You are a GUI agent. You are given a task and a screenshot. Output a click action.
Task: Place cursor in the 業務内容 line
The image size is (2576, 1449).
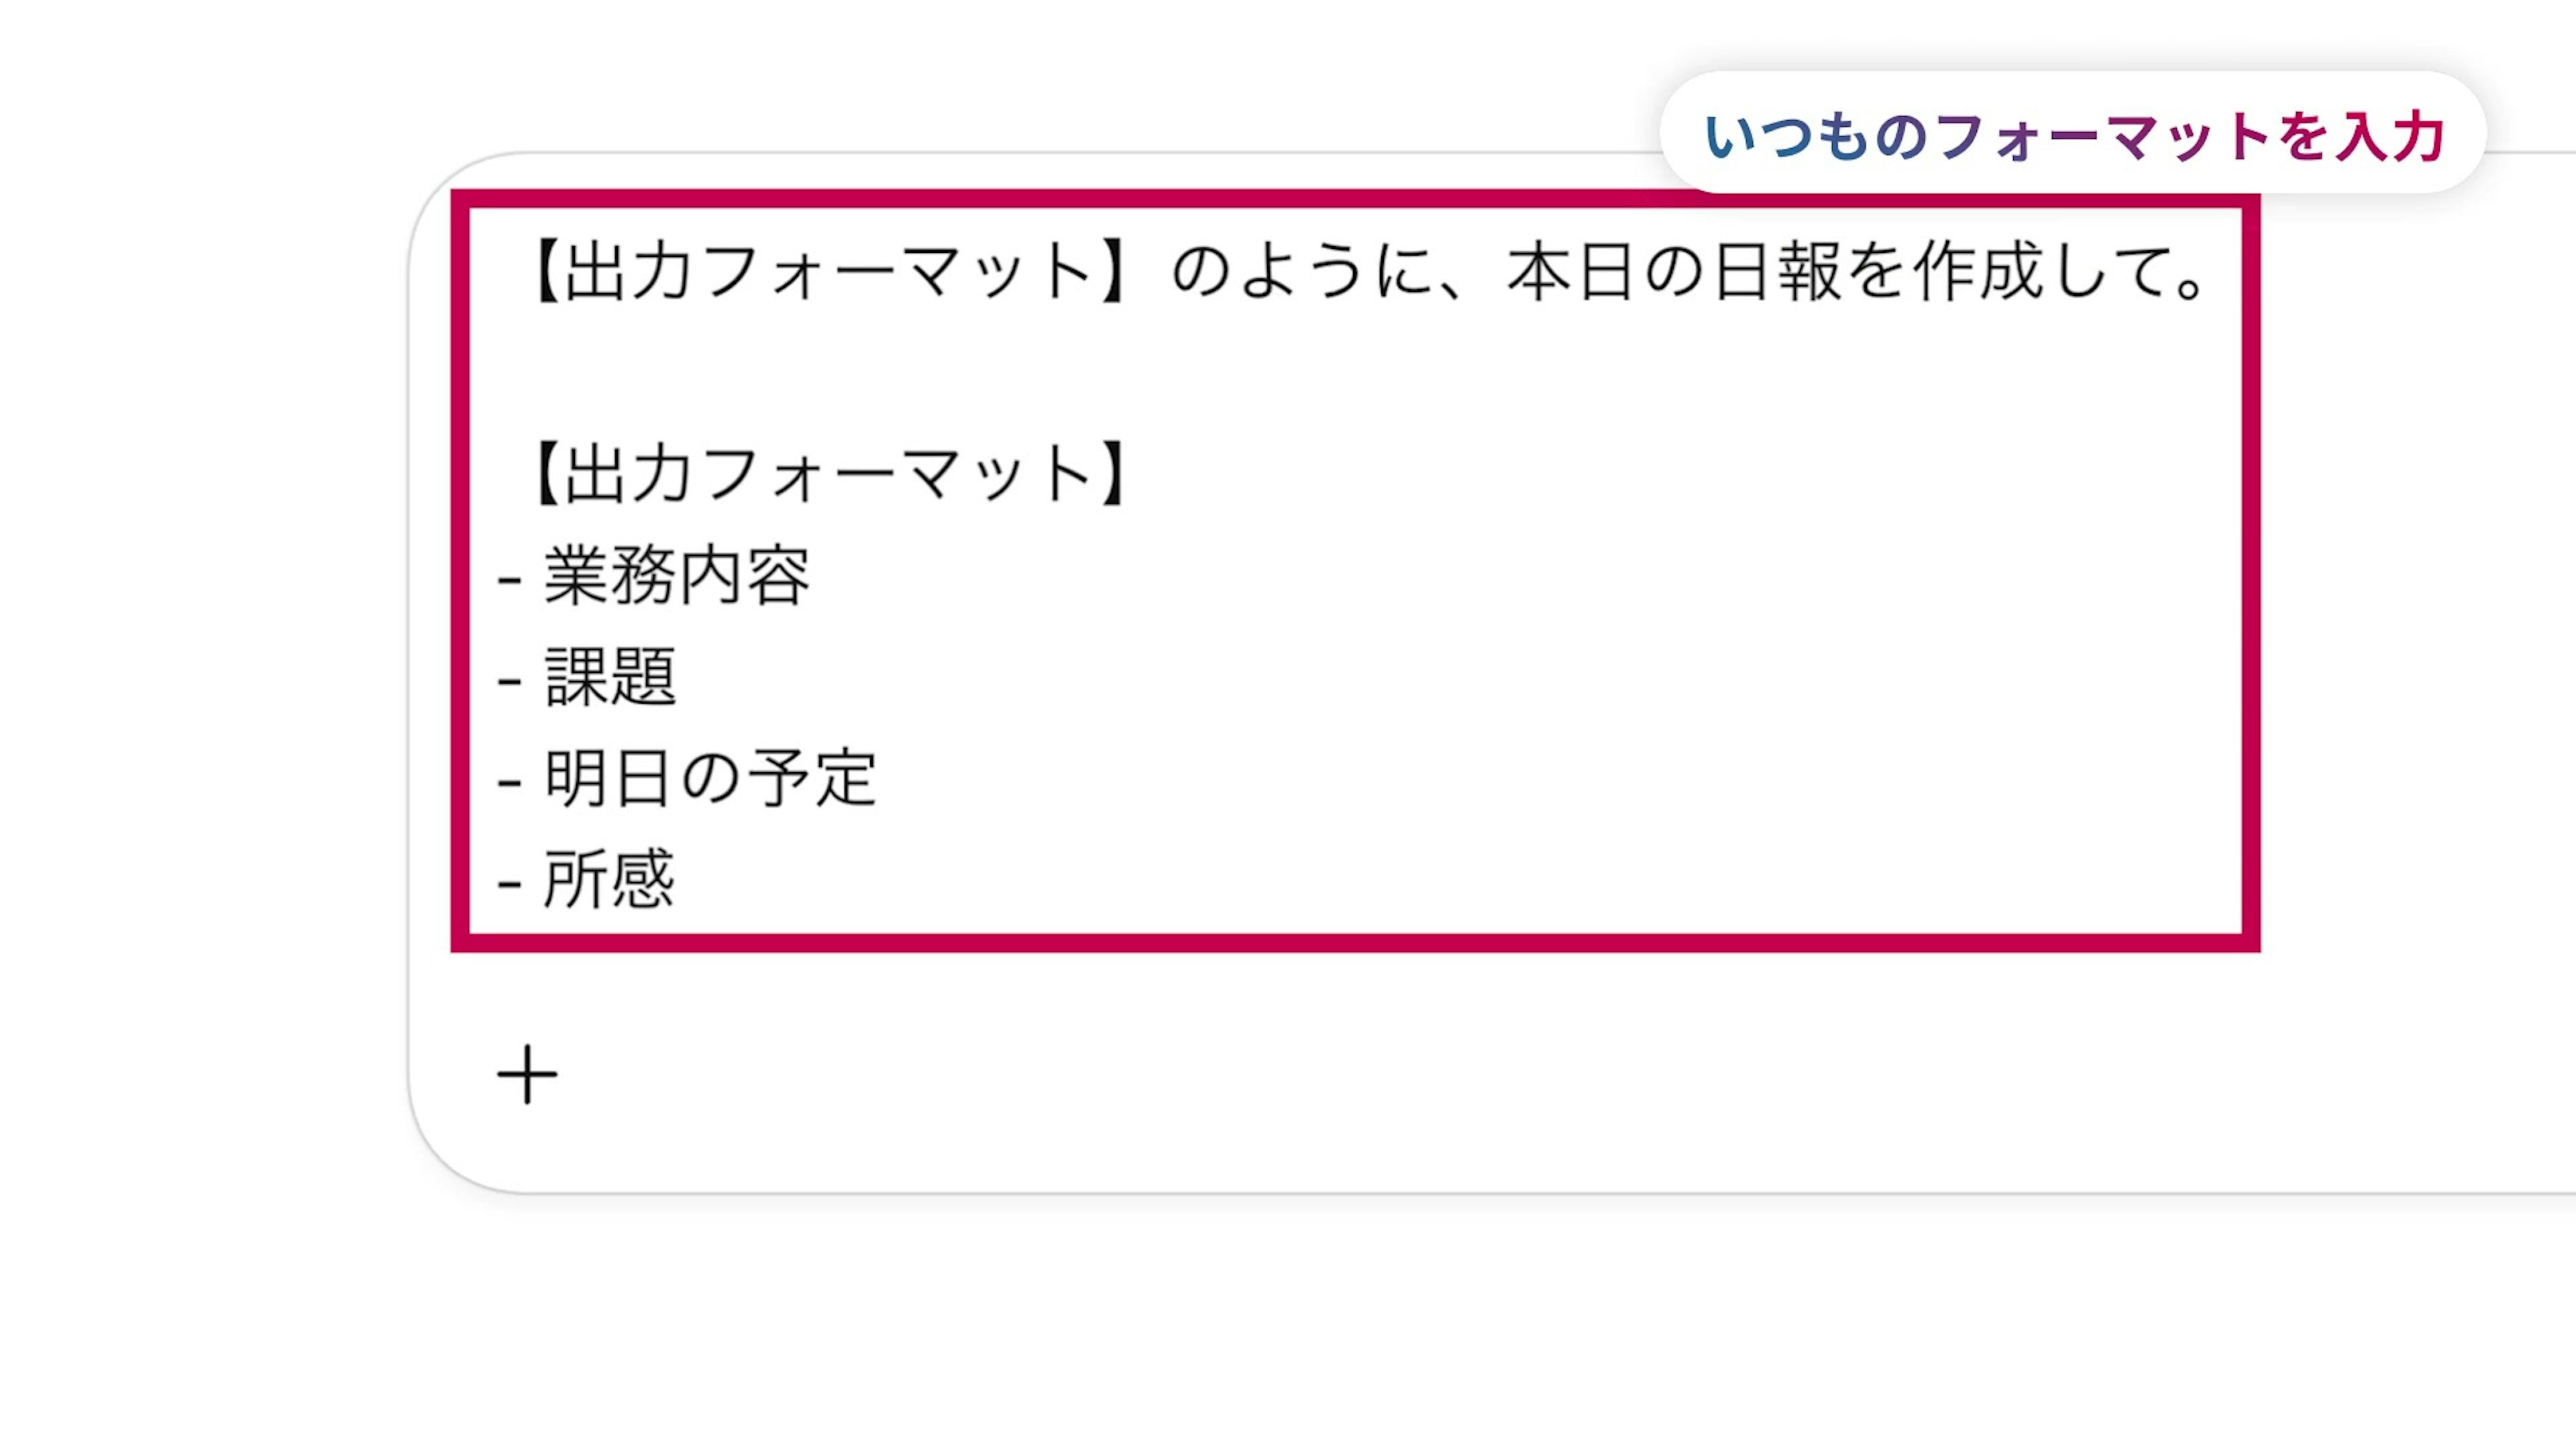[676, 576]
